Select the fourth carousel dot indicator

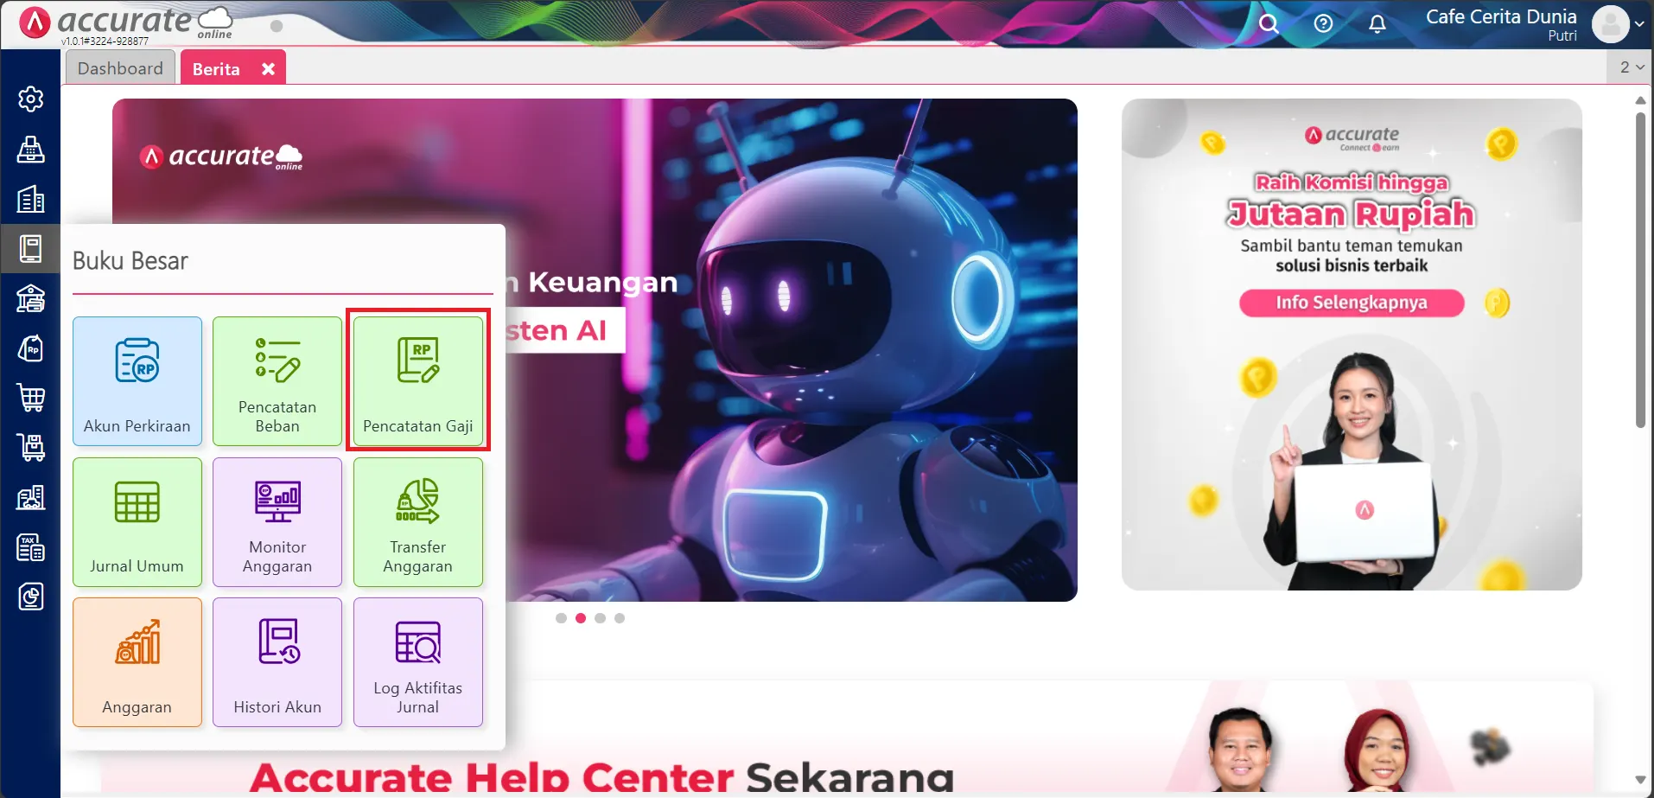[620, 618]
